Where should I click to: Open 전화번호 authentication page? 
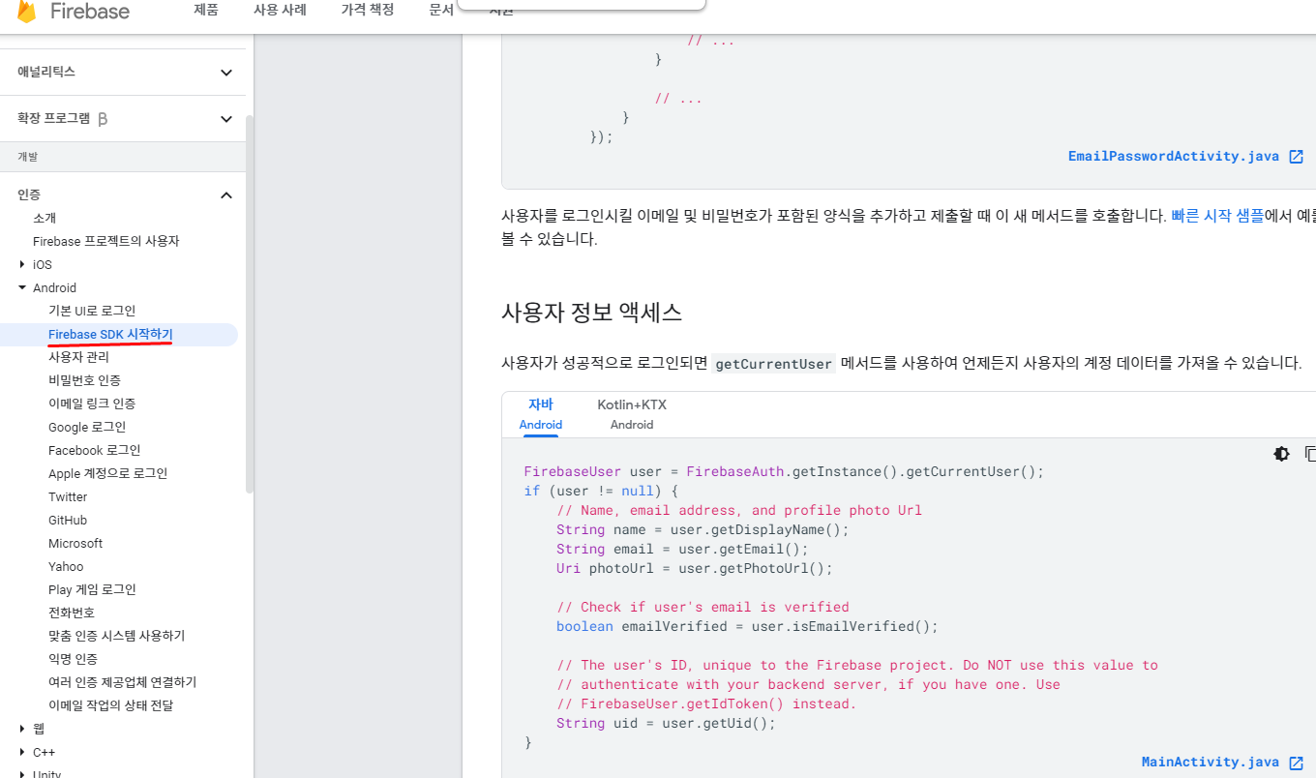(x=72, y=613)
